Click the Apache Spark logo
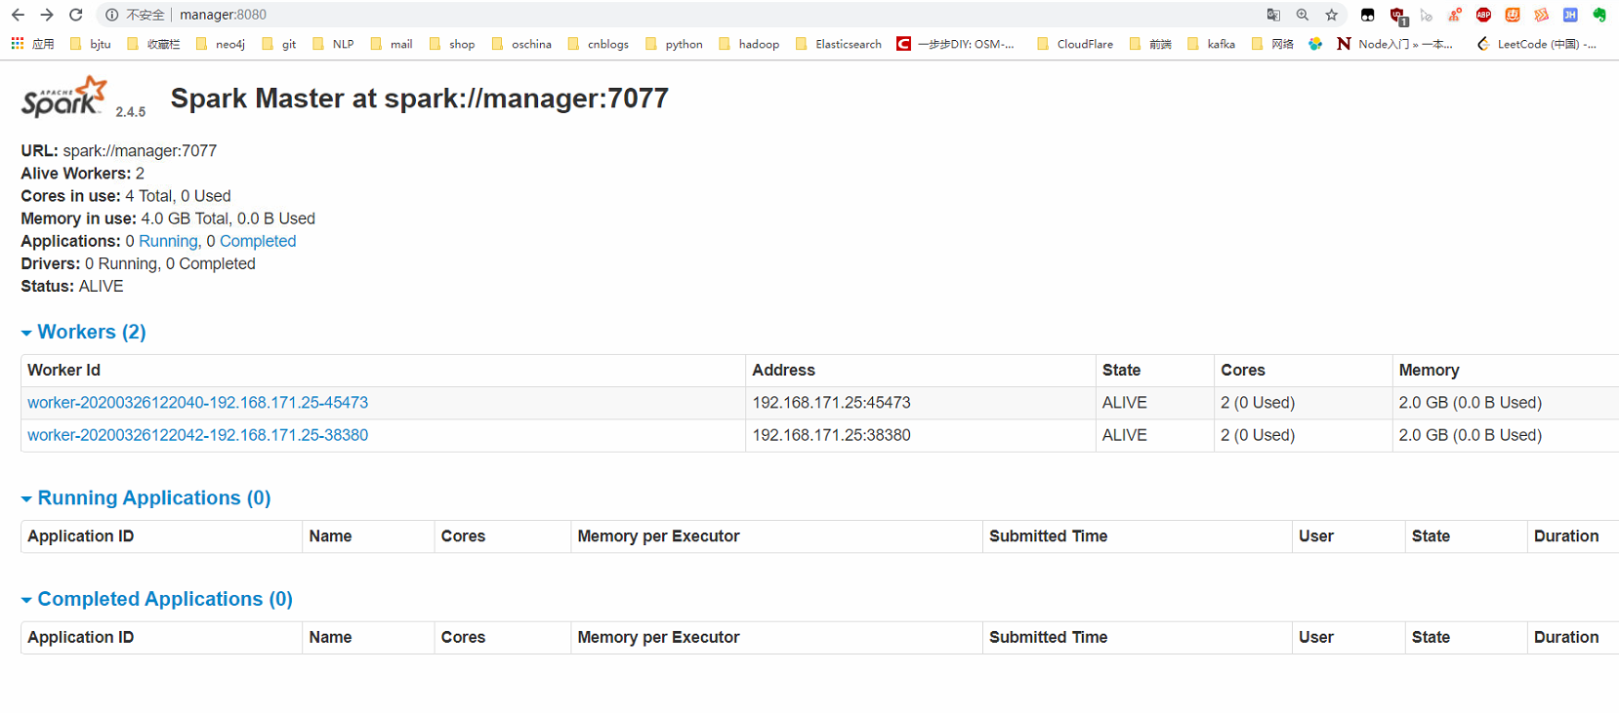1619x713 pixels. 64,97
